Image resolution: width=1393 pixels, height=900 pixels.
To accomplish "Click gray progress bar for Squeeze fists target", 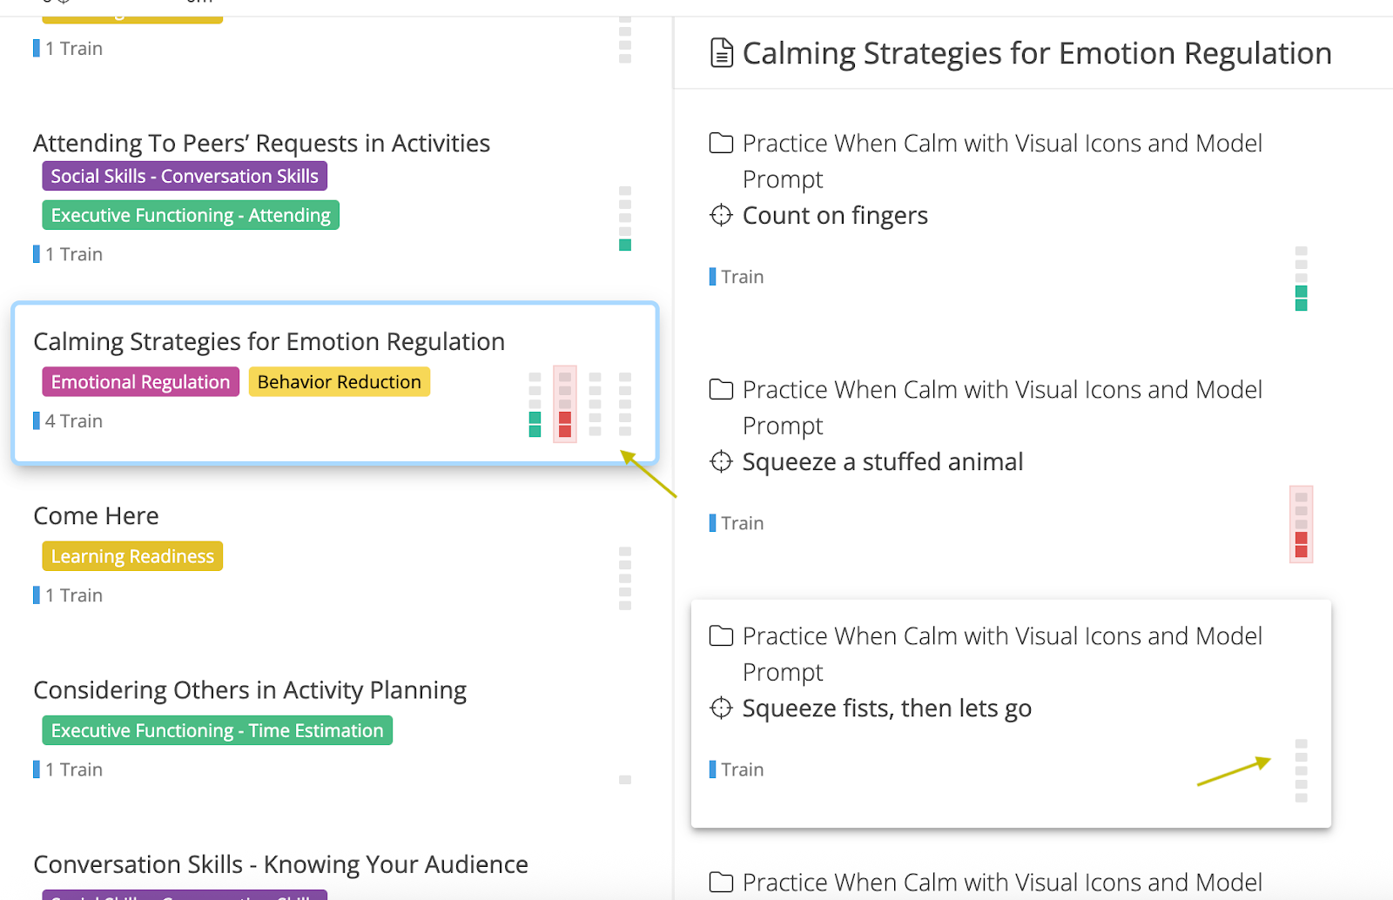I will [1301, 771].
